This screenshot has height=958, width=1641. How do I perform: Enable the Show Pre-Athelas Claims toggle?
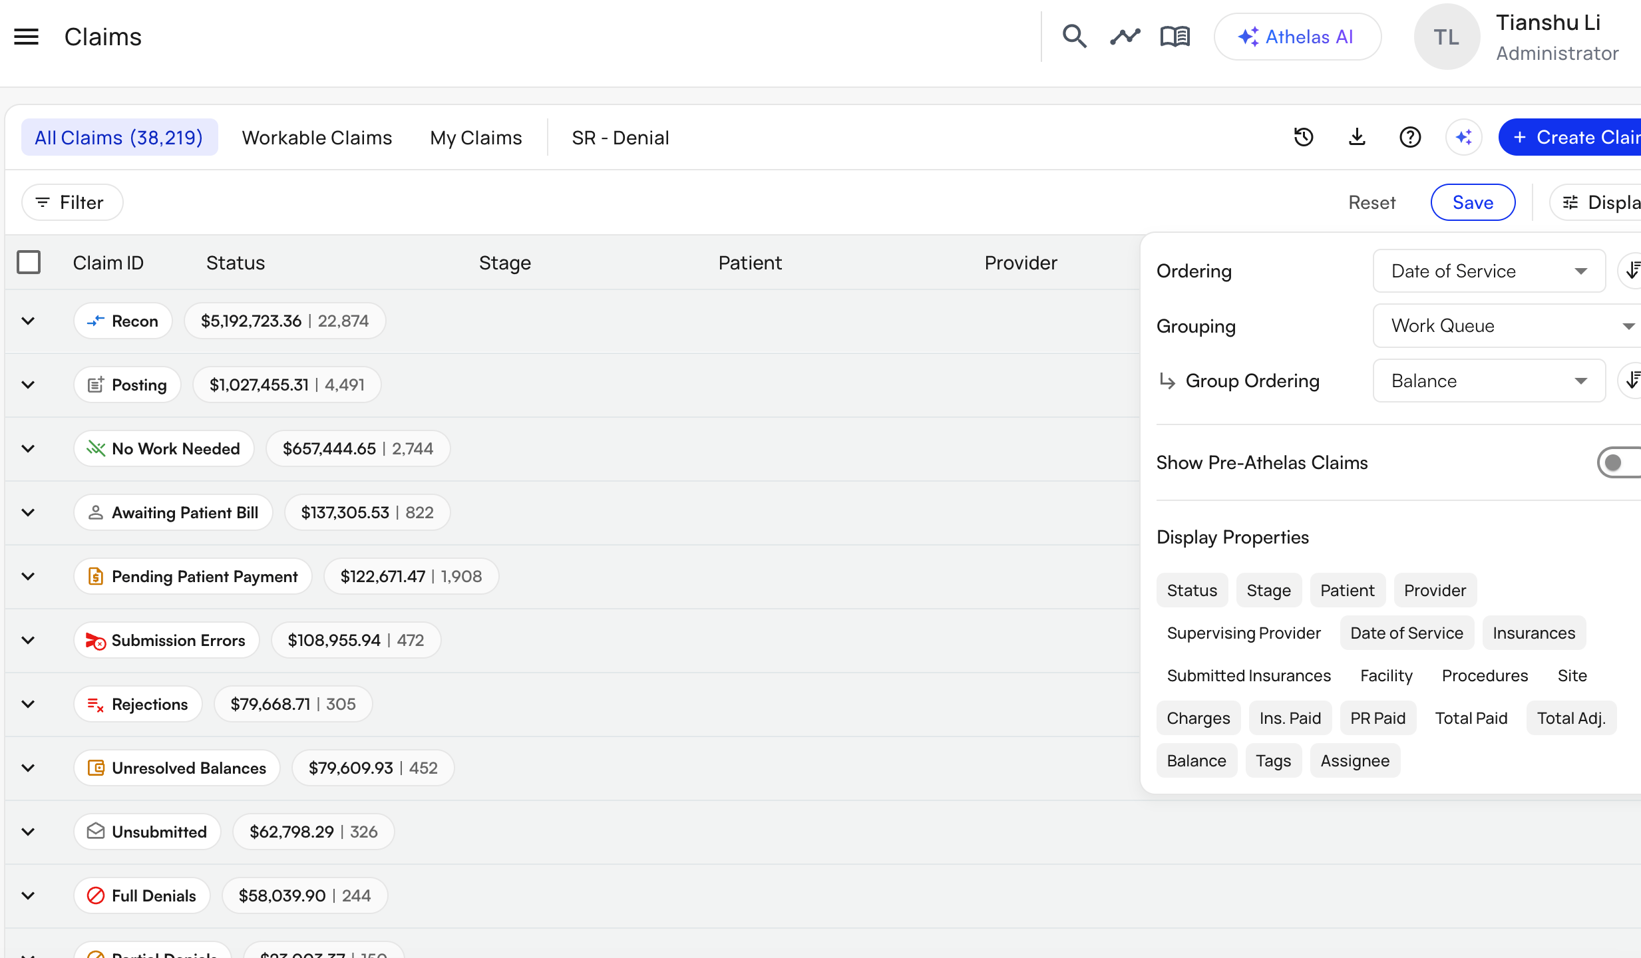pos(1619,462)
